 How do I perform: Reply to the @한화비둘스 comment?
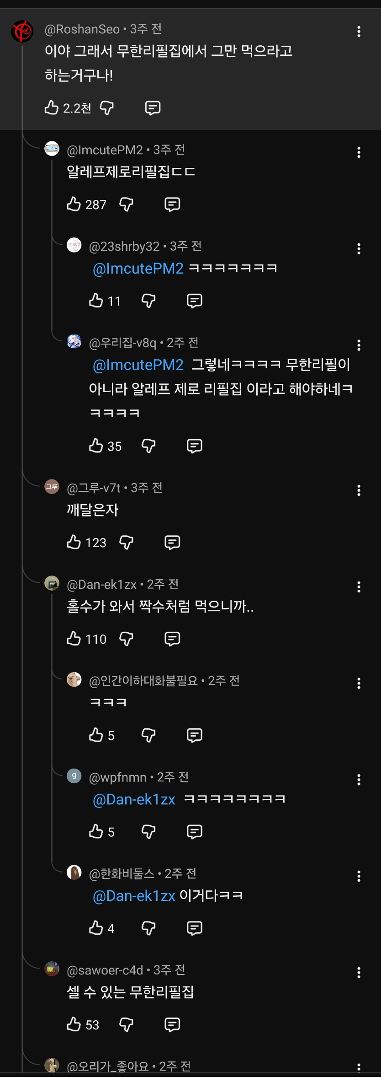195,928
